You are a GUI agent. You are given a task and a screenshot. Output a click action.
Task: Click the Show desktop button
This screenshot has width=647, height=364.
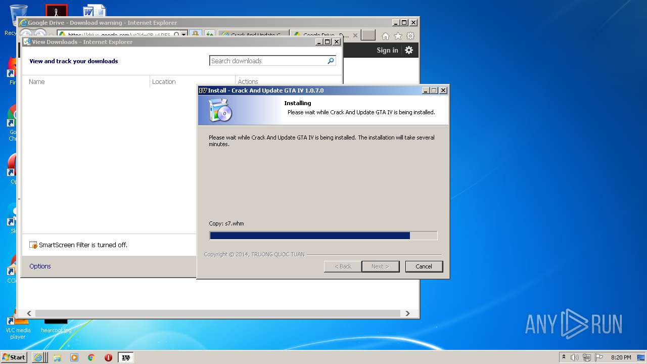(641, 357)
